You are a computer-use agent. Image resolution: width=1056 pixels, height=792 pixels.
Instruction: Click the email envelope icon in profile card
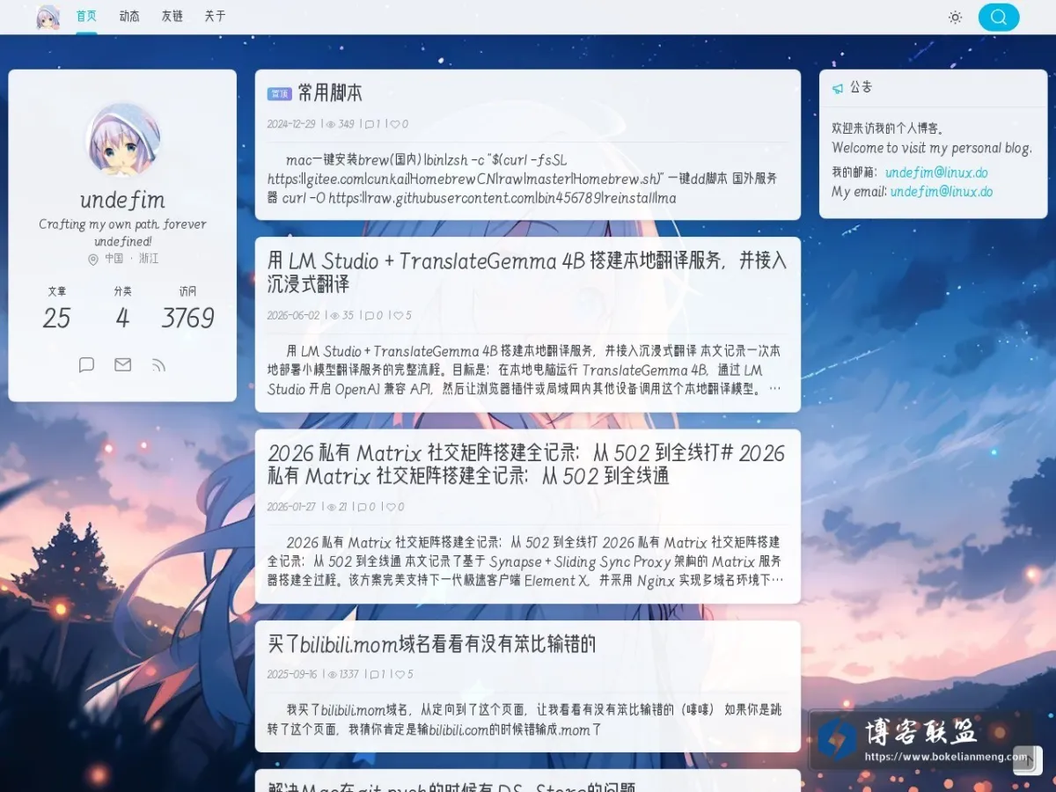[x=122, y=364]
